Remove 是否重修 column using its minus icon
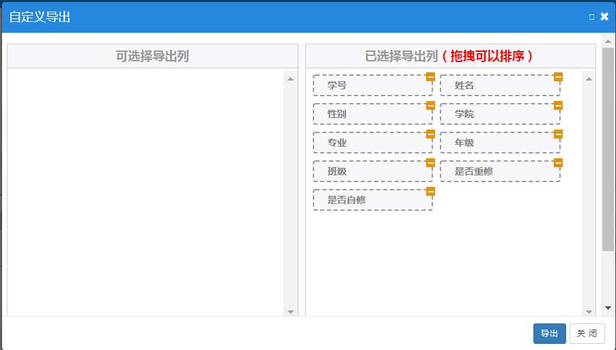This screenshot has height=350, width=616. (x=558, y=163)
